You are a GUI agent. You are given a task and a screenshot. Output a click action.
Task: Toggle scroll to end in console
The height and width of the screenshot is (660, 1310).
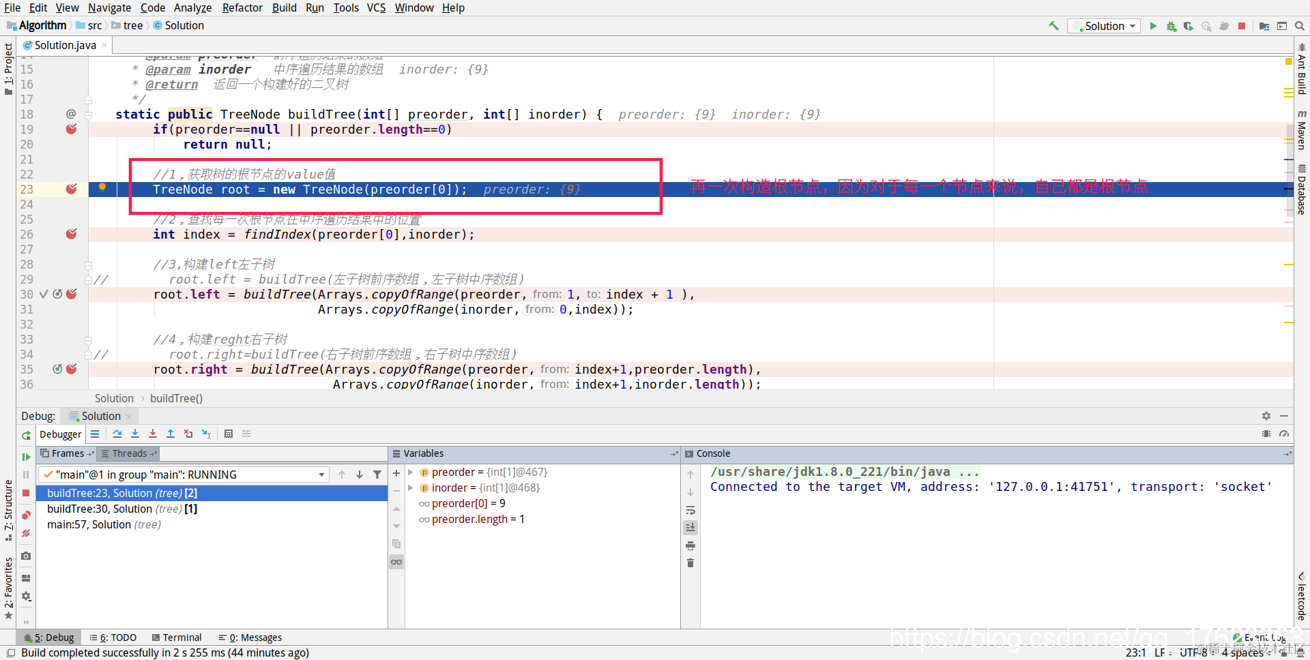690,527
